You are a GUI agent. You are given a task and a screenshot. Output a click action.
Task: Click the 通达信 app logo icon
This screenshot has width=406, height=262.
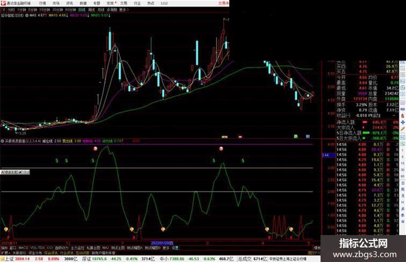click(3, 3)
